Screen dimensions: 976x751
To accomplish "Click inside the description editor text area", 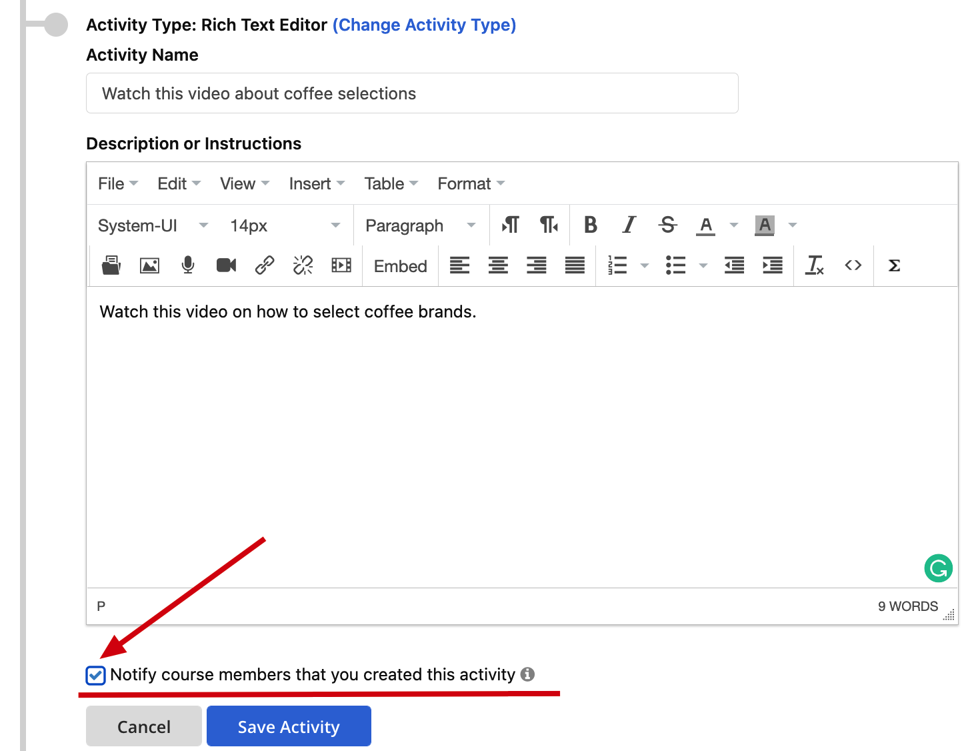I will 522,437.
